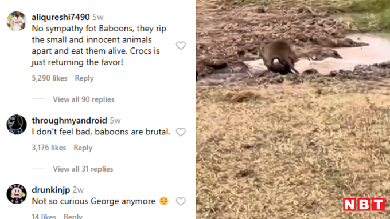The width and height of the screenshot is (390, 219).
Task: Reply to throughmyandroid's comment
Action: click(x=83, y=148)
